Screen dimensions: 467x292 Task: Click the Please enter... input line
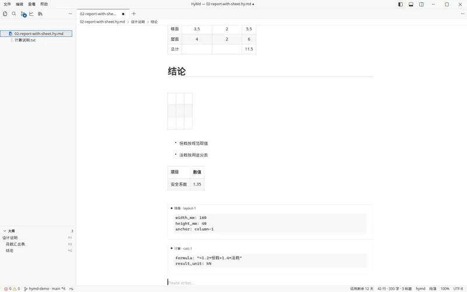(270, 283)
